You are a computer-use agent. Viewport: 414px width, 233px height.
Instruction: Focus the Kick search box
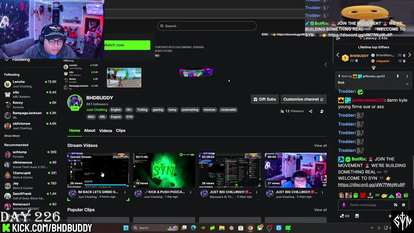coord(207,26)
